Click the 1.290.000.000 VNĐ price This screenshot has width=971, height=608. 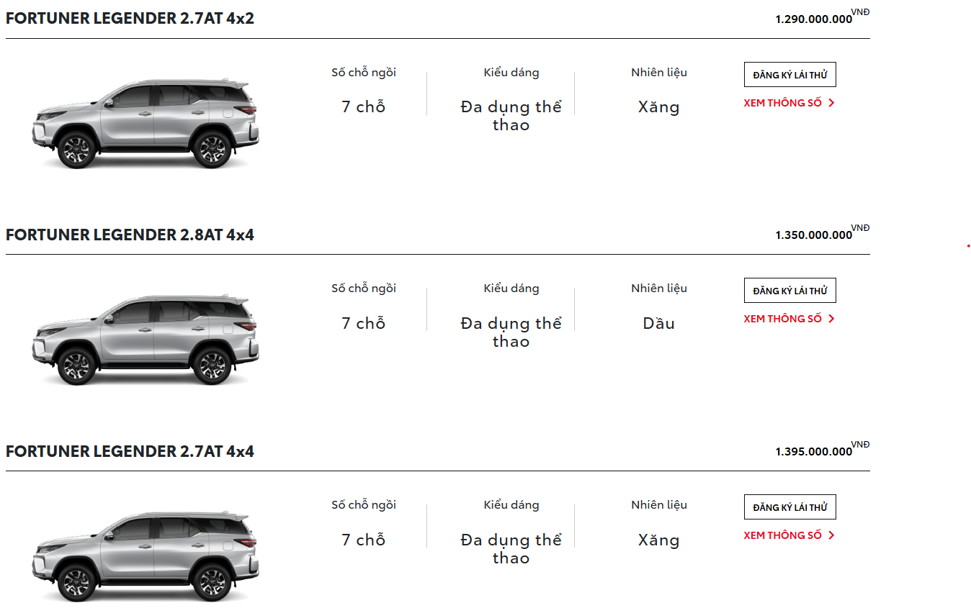click(x=814, y=19)
